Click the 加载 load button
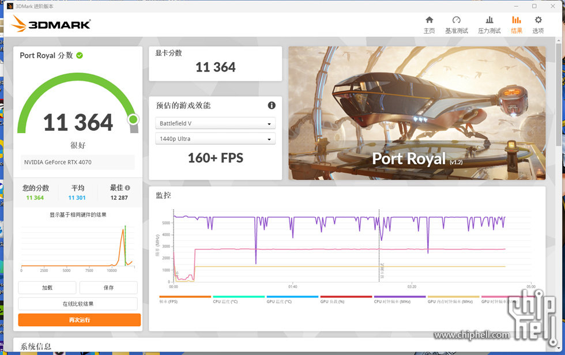565x355 pixels. [x=47, y=288]
